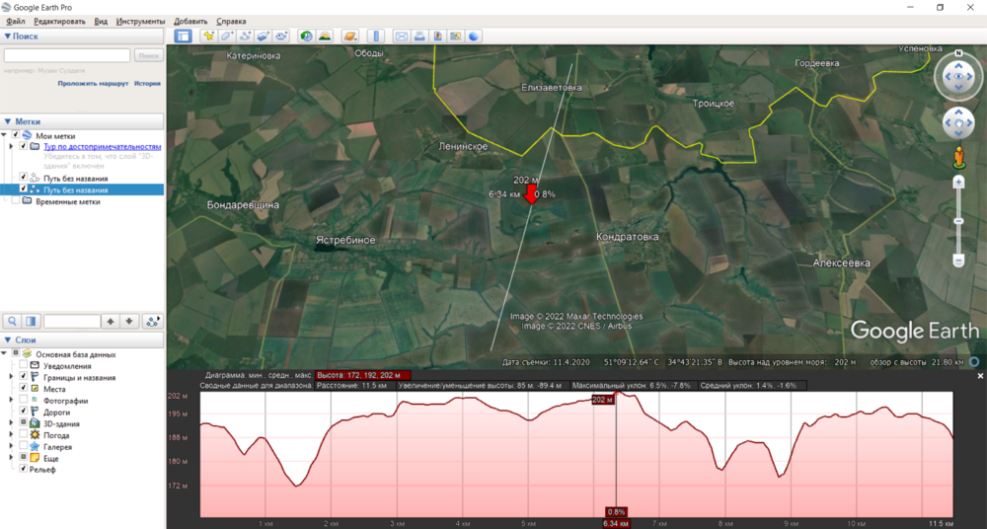
Task: Toggle sunlight across the landscape
Action: coord(324,37)
